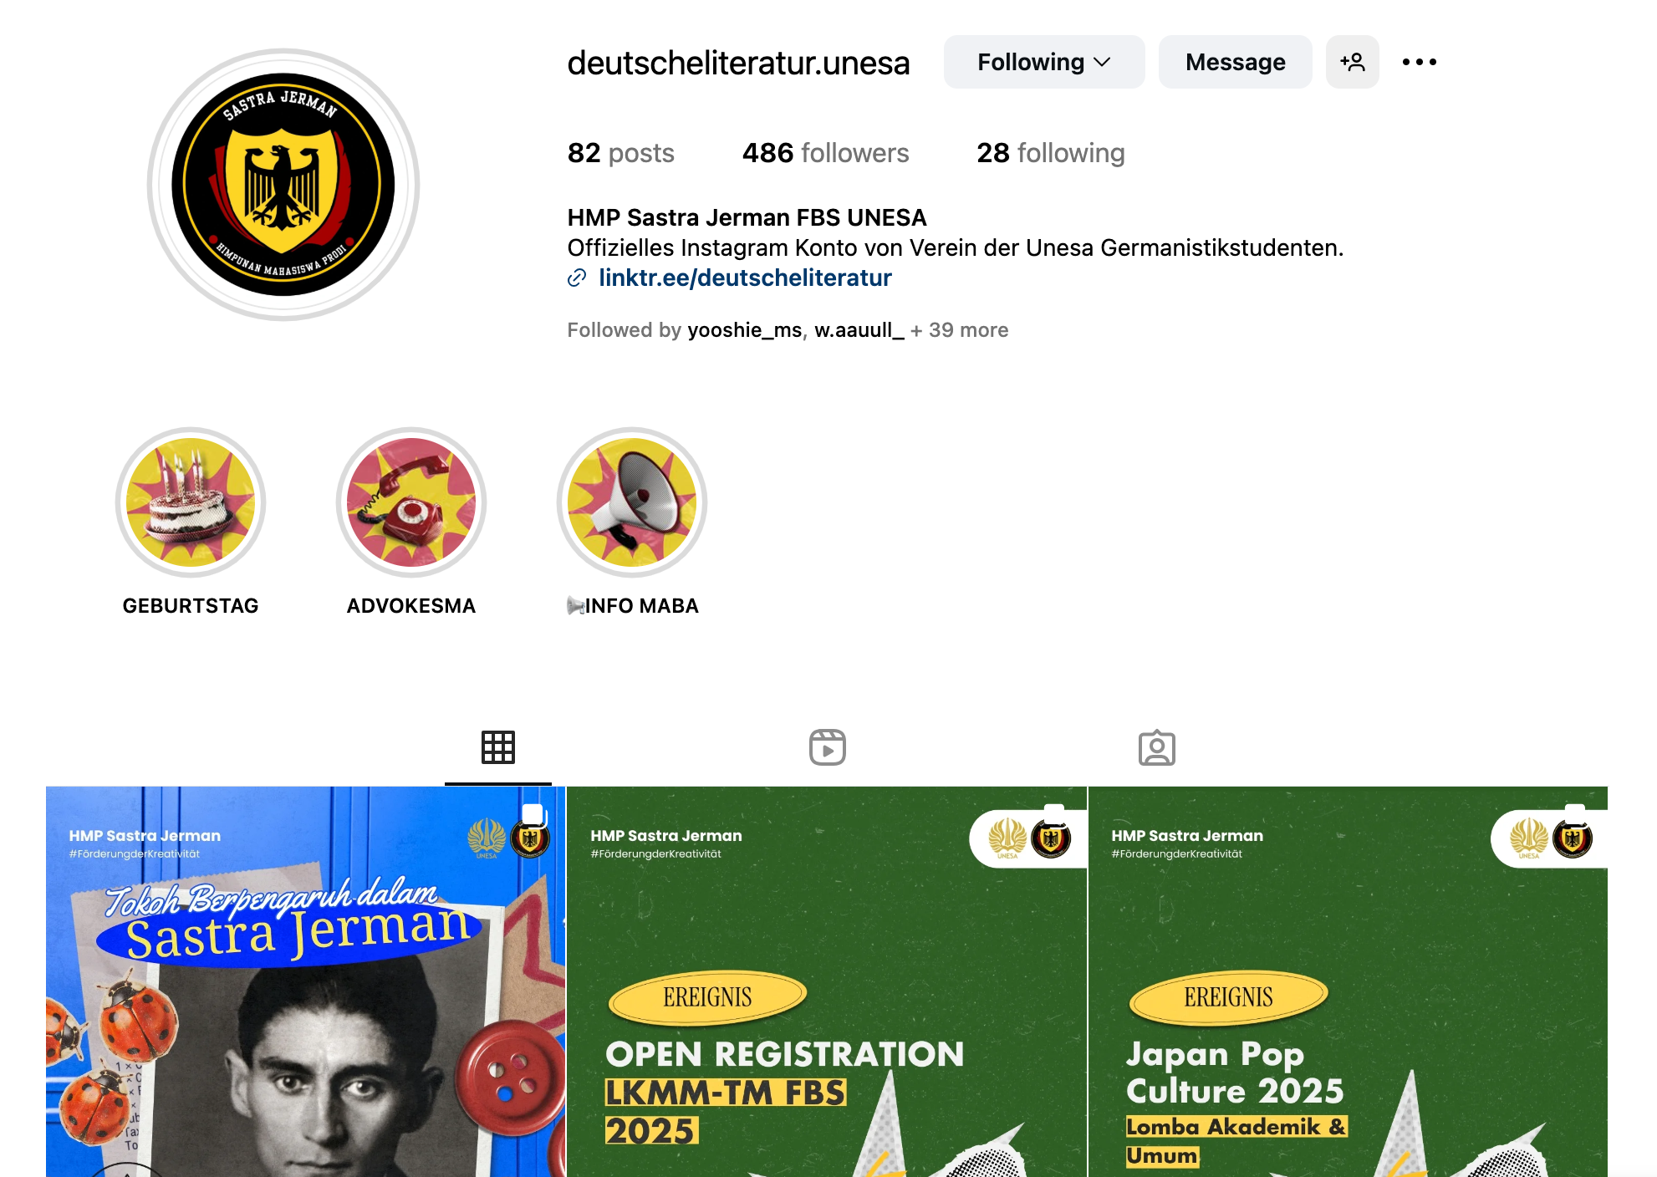Screen dimensions: 1657x1177
Task: Open yooshie_ms mutual follower profile
Action: [744, 330]
